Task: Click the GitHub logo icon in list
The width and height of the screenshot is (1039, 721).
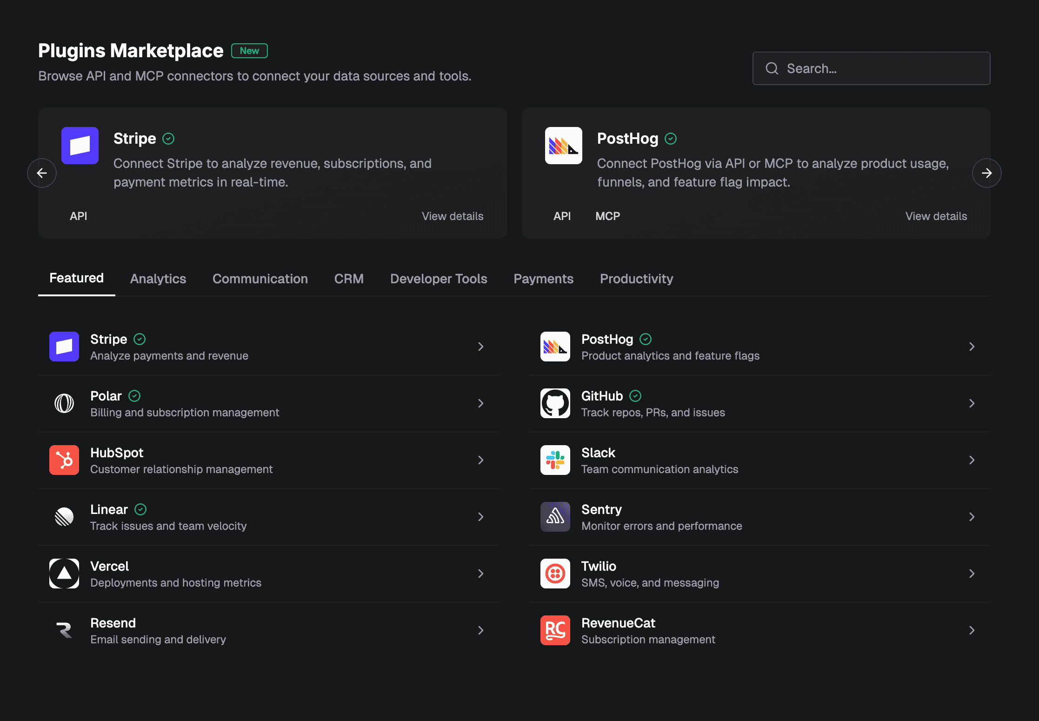Action: (x=555, y=403)
